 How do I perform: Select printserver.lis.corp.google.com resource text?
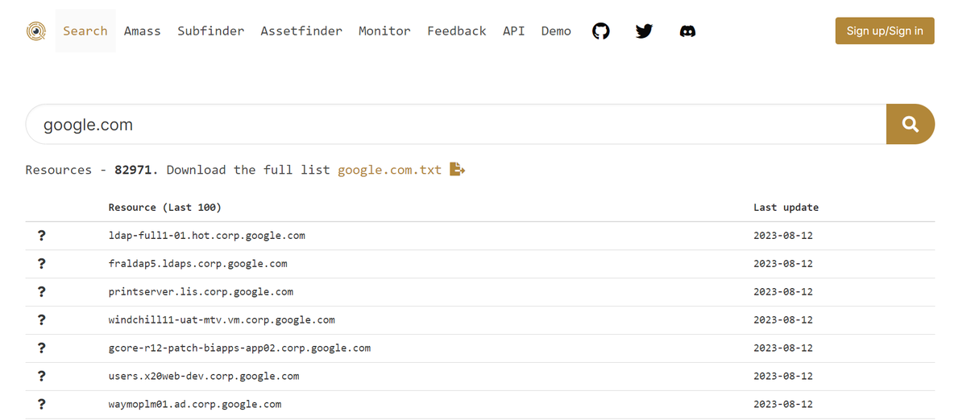tap(201, 292)
